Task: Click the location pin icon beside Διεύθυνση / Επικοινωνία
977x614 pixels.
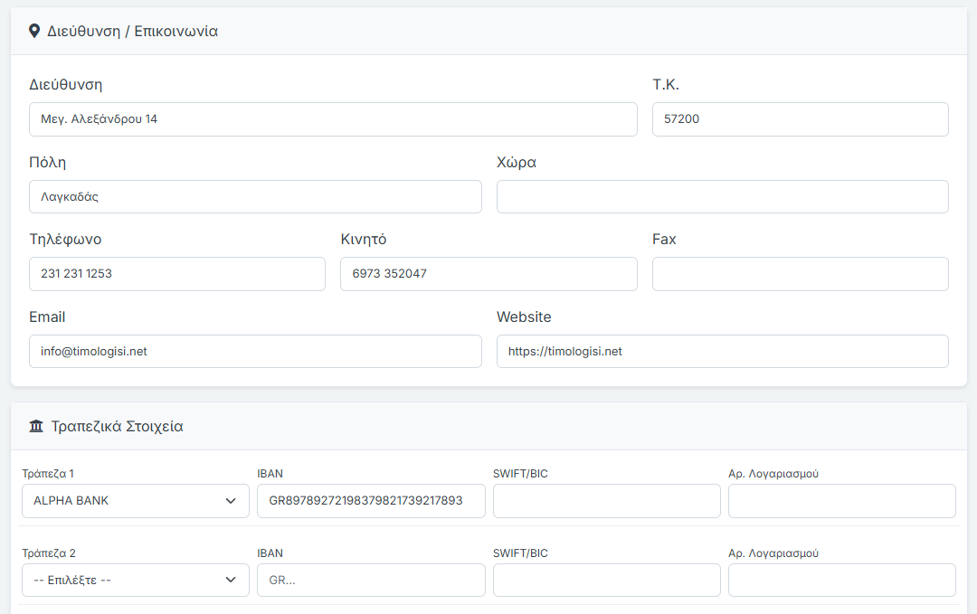Action: pos(34,32)
